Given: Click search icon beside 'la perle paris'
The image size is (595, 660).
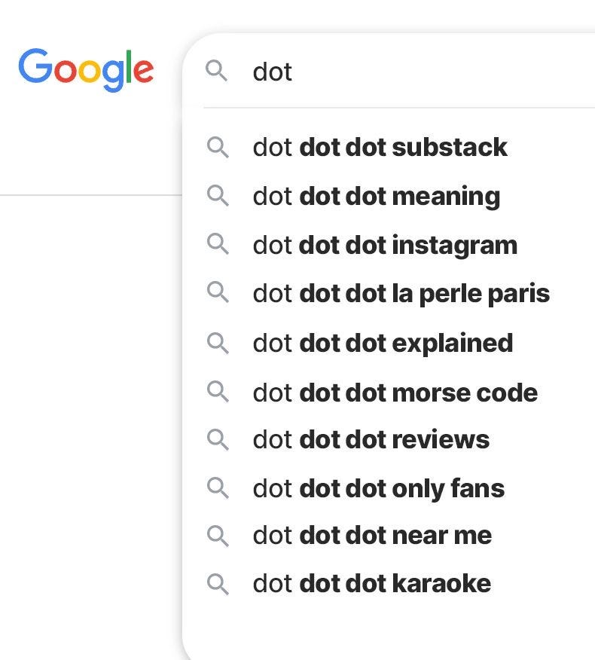Looking at the screenshot, I should [218, 293].
